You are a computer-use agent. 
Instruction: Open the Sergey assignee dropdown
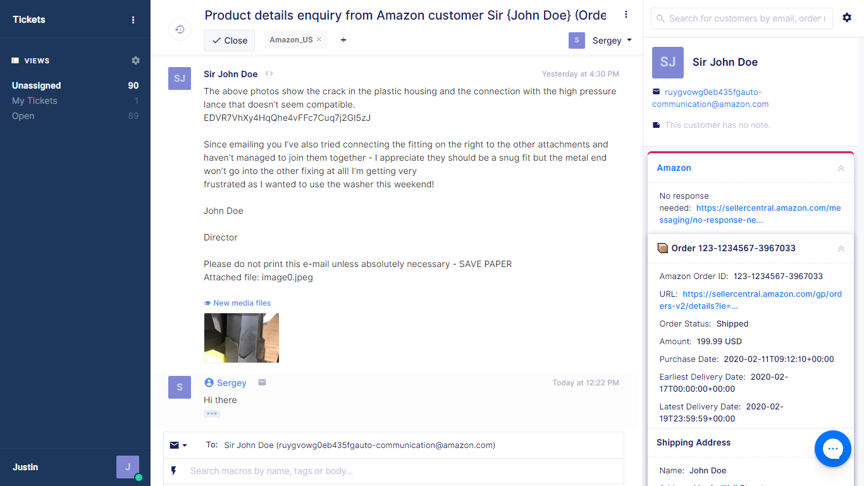[601, 40]
